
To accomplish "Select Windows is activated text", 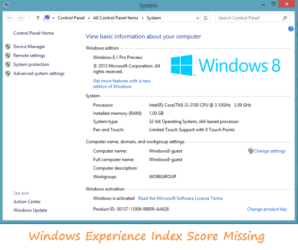I will coord(113,198).
